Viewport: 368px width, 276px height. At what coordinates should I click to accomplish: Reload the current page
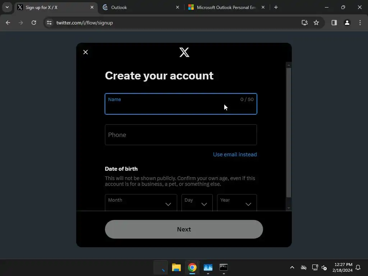click(34, 23)
